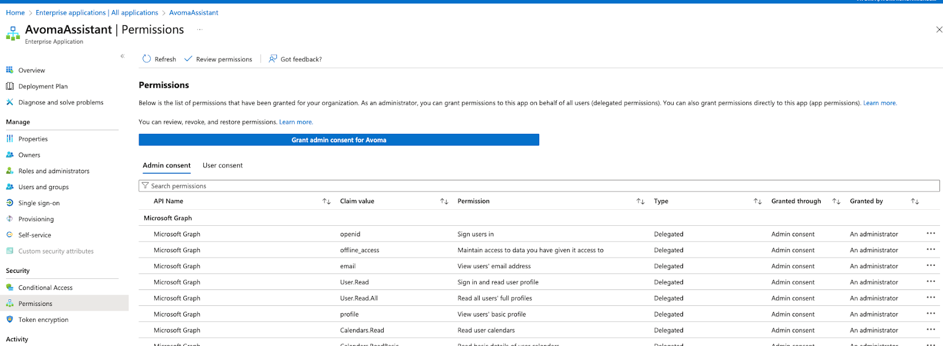Viewport: 943px width, 346px height.
Task: Switch to the User consent tab
Action: [x=223, y=166]
